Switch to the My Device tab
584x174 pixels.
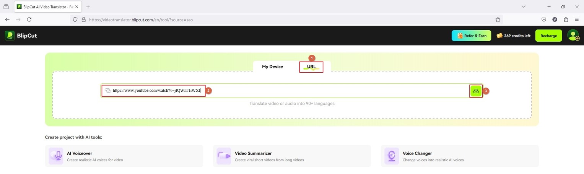[x=272, y=67]
